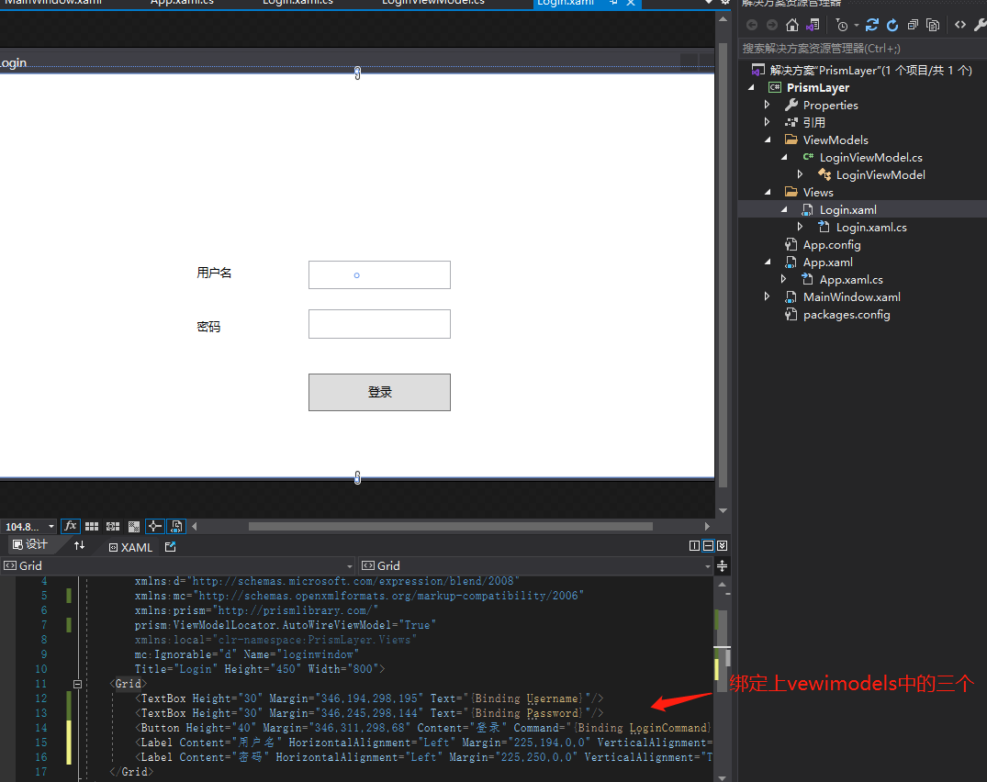The width and height of the screenshot is (987, 782).
Task: Collapse the XAML pane with chevron icon
Action: [x=722, y=545]
